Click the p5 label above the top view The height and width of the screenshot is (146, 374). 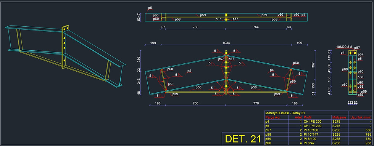point(150,8)
